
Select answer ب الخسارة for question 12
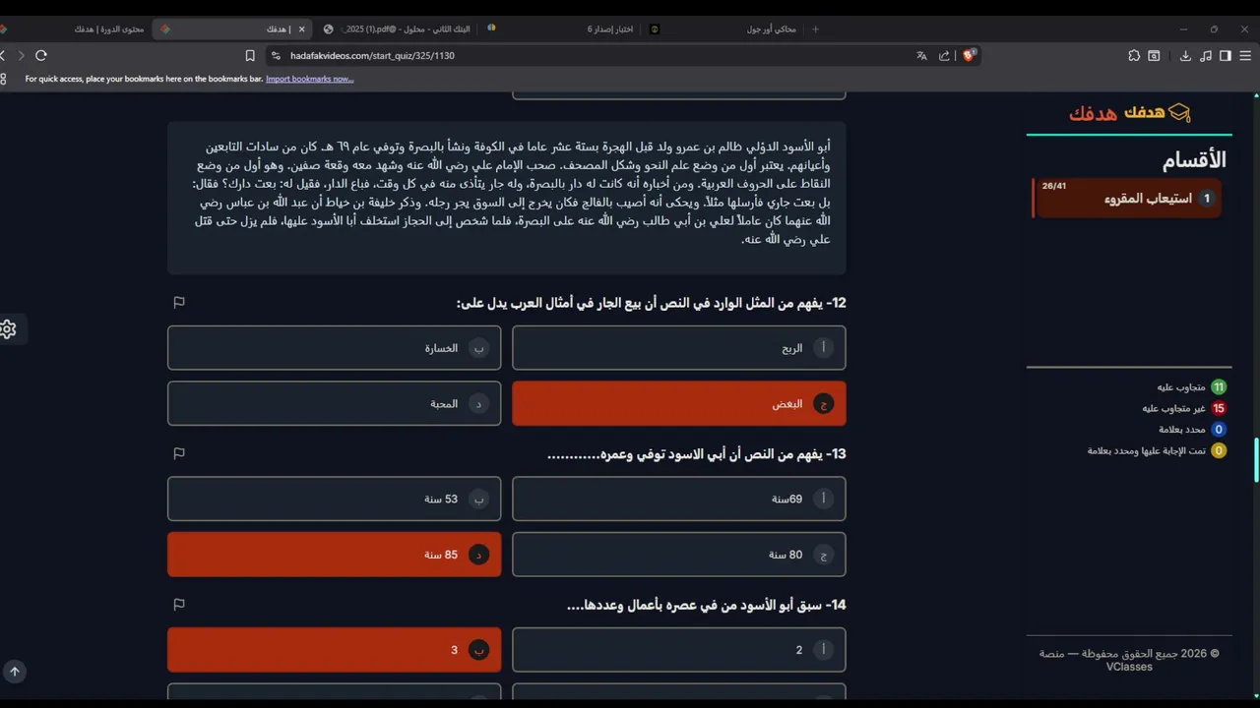click(x=334, y=348)
